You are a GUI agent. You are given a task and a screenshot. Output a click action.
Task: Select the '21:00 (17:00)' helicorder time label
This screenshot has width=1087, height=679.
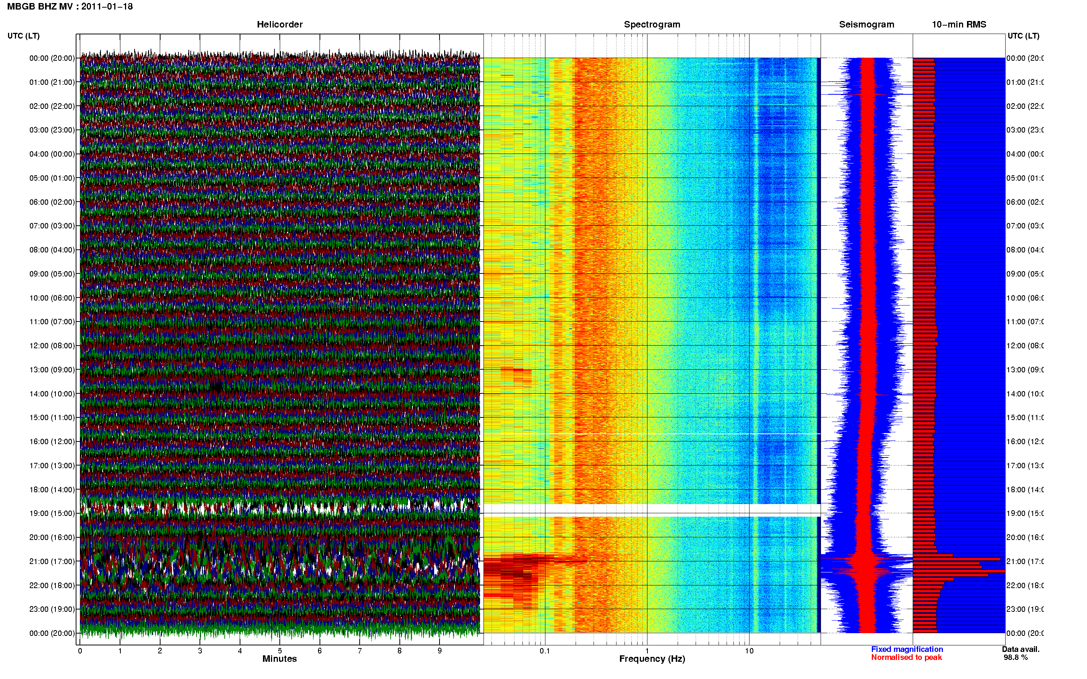click(x=52, y=562)
